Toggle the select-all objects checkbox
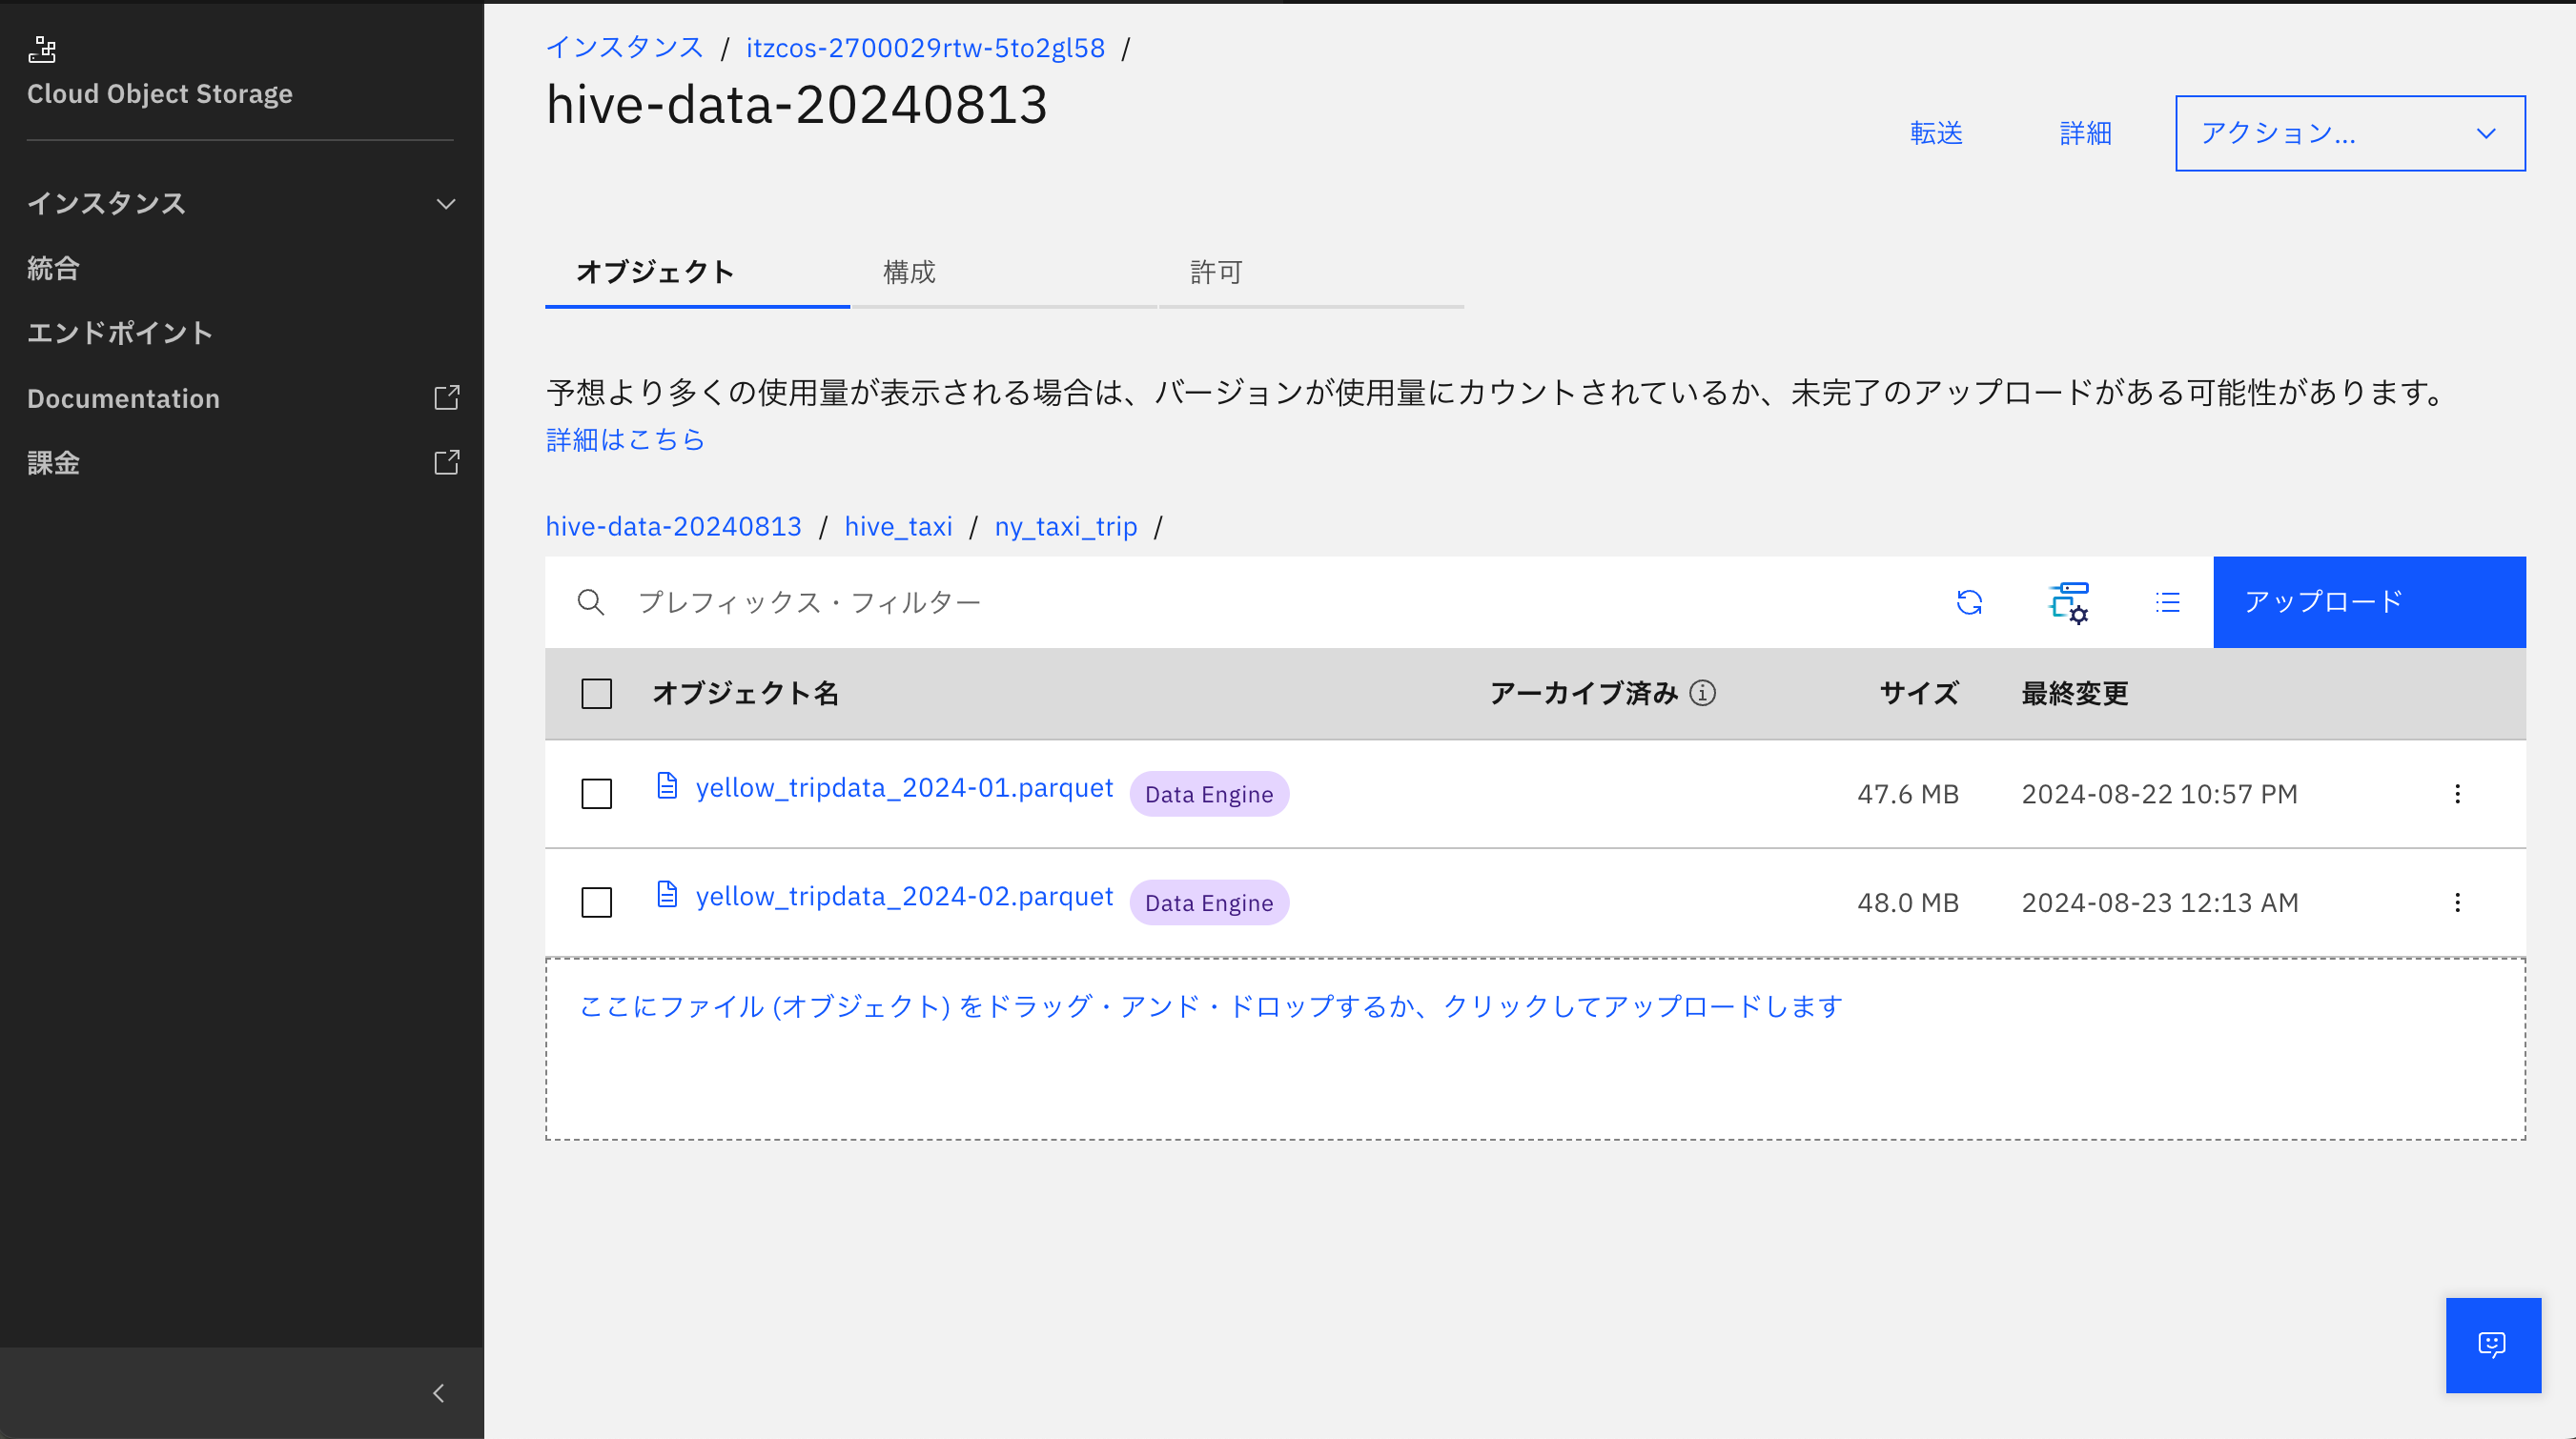 597,694
